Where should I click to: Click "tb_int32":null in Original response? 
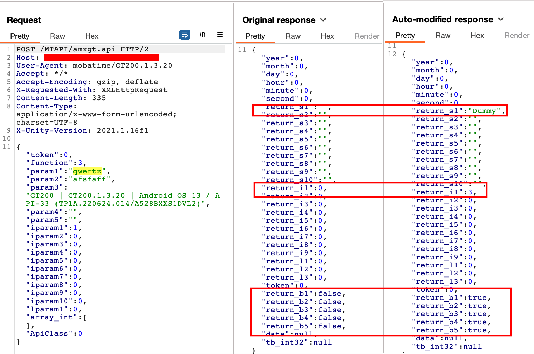(297, 342)
